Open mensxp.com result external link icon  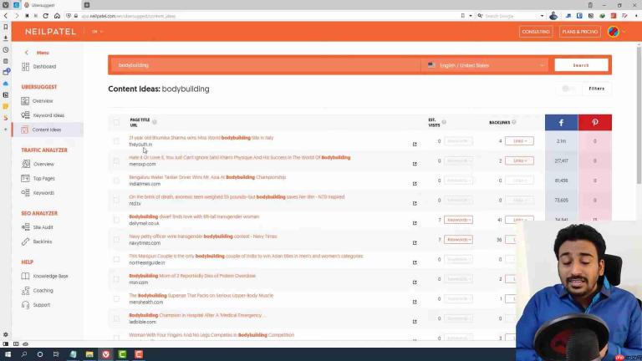click(415, 164)
